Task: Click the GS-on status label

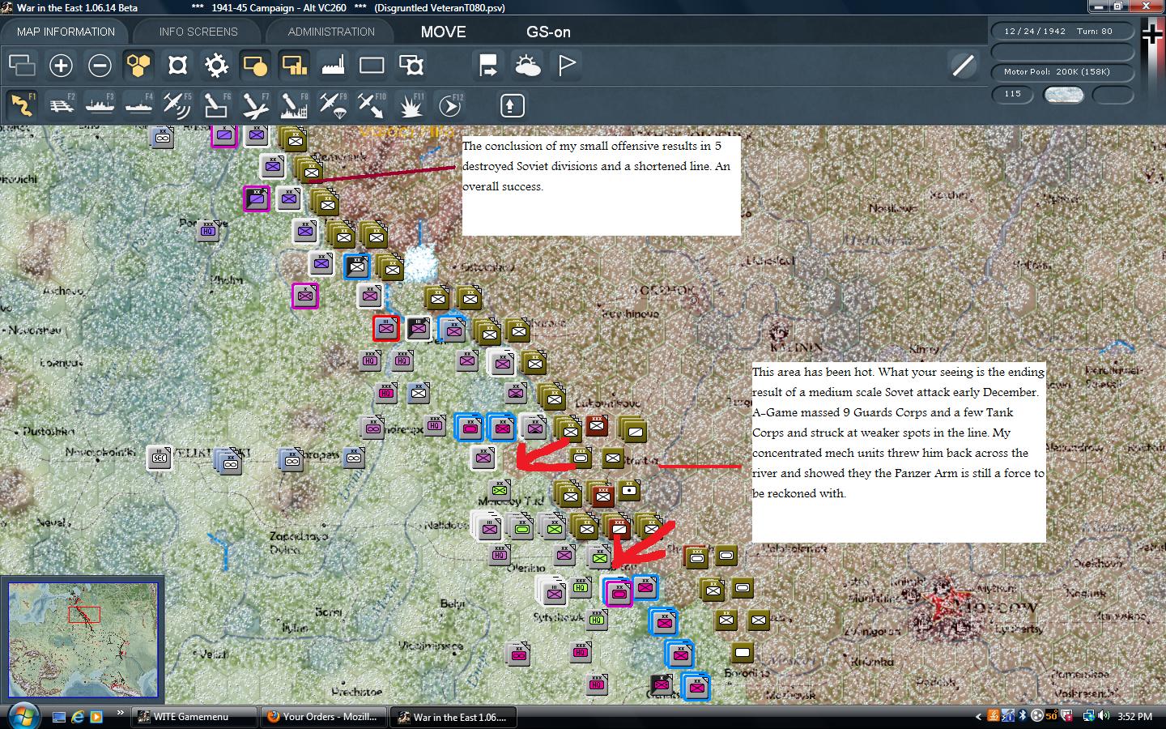Action: click(x=548, y=32)
